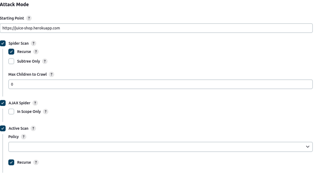Image resolution: width=323 pixels, height=176 pixels.
Task: Uncheck Recurse under Active Scan
Action: pos(11,162)
